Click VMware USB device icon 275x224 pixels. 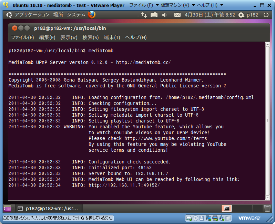click(228, 218)
